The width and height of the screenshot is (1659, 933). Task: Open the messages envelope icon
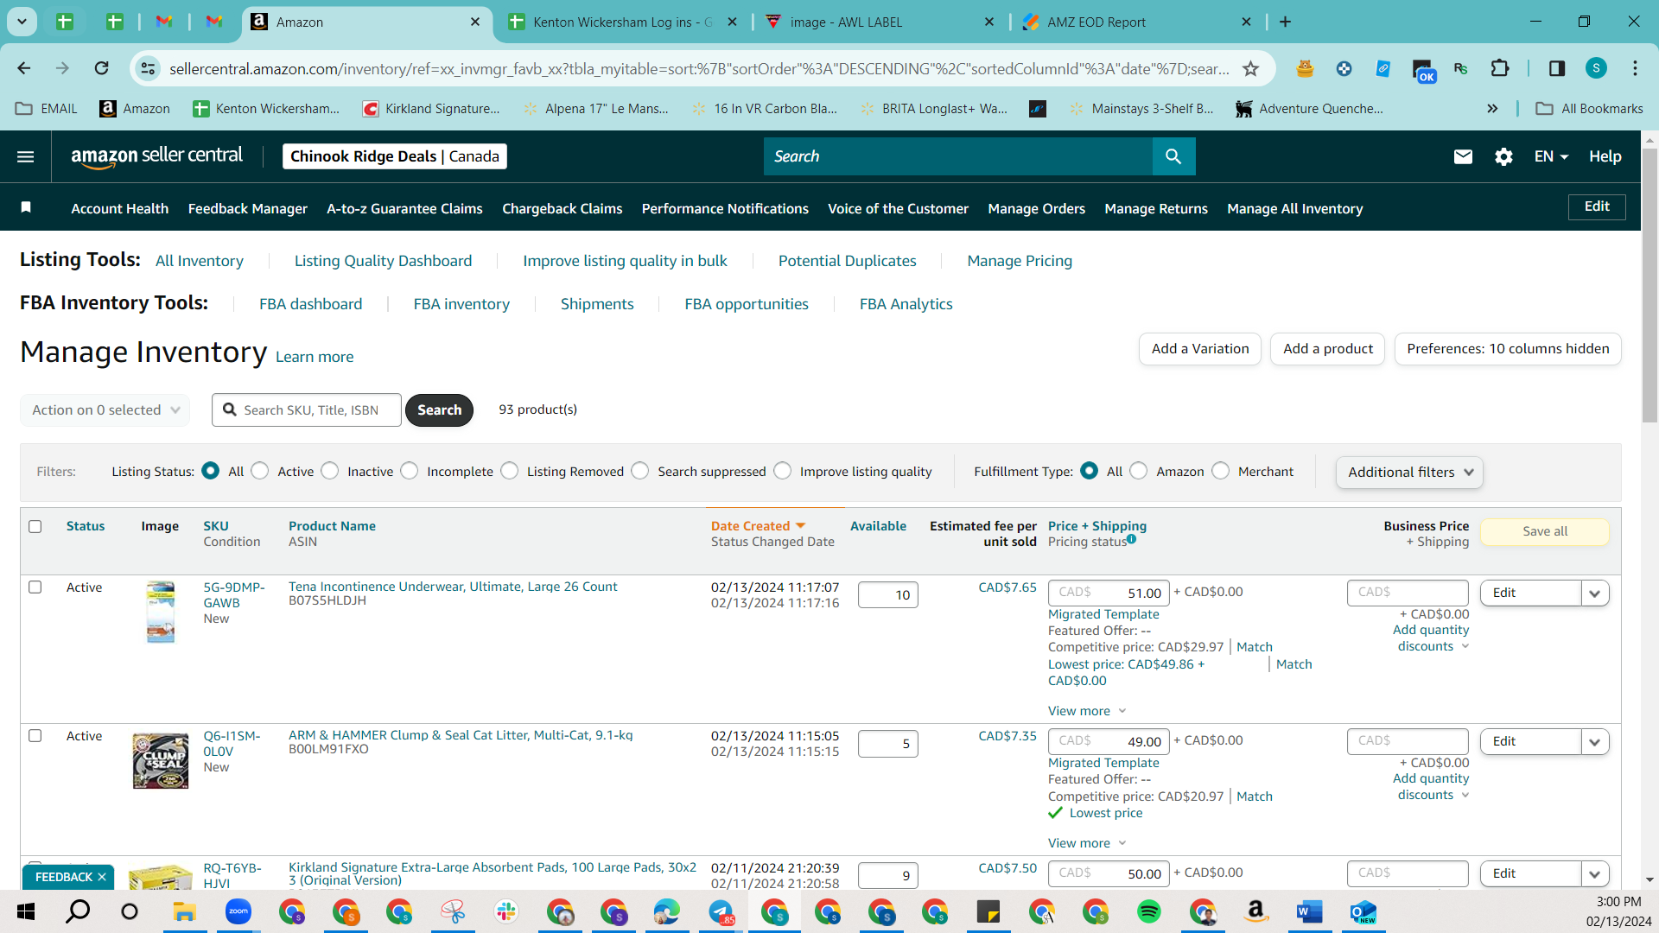click(1463, 156)
